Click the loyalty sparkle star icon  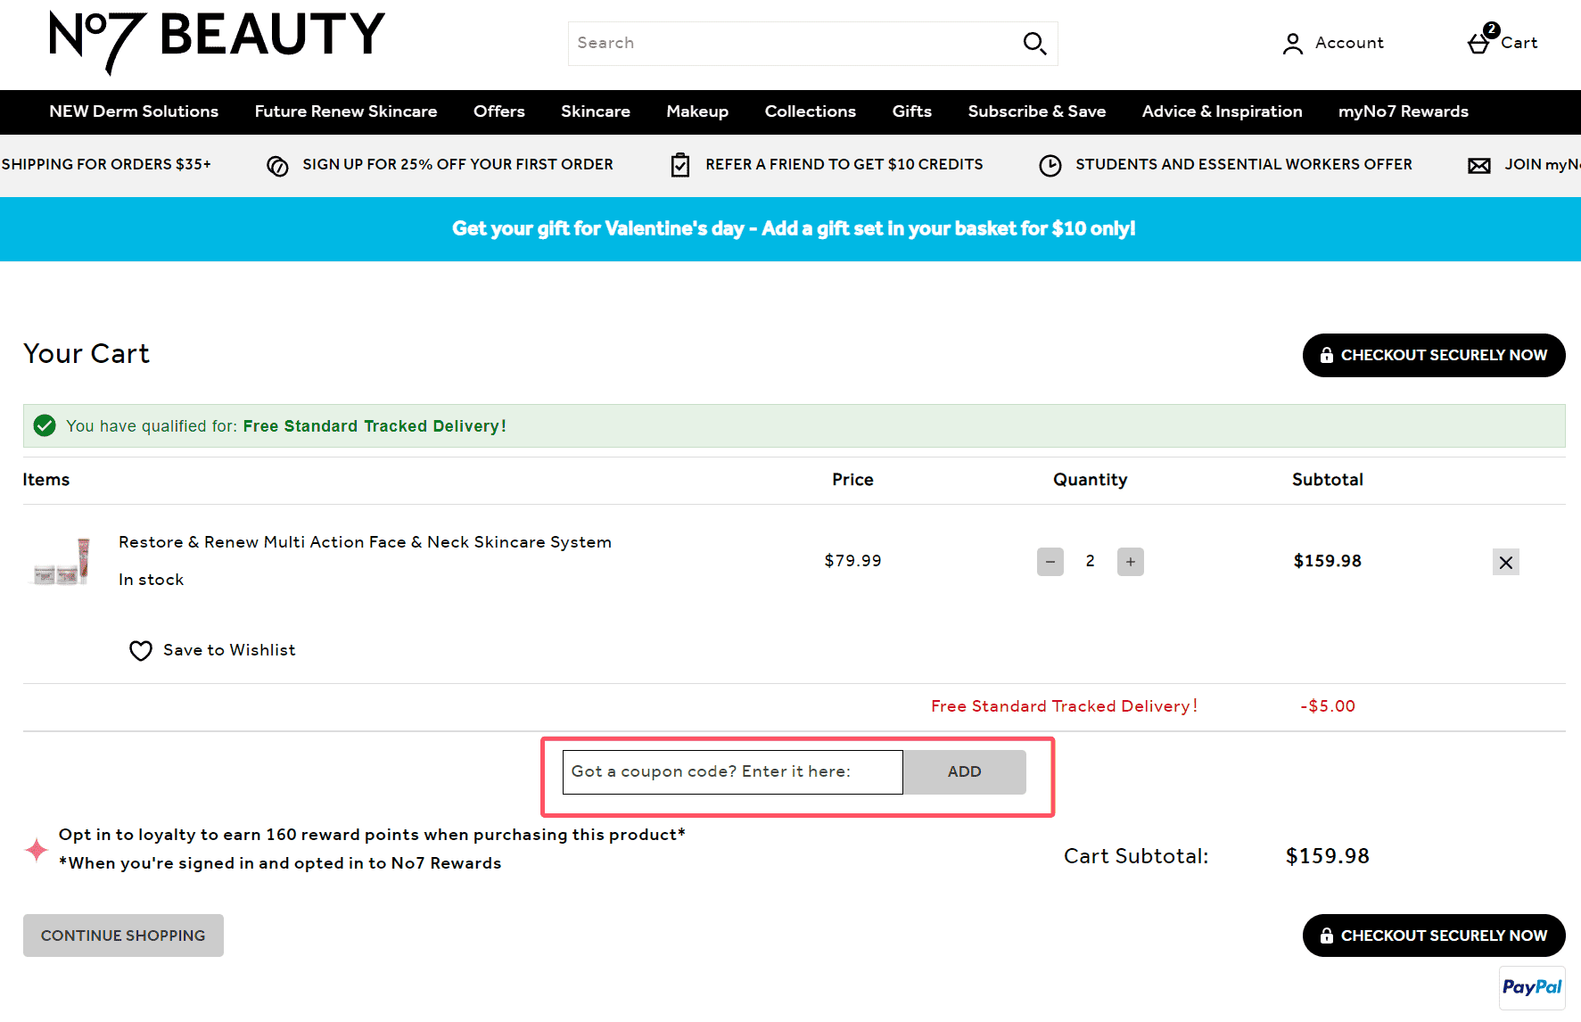click(x=37, y=850)
